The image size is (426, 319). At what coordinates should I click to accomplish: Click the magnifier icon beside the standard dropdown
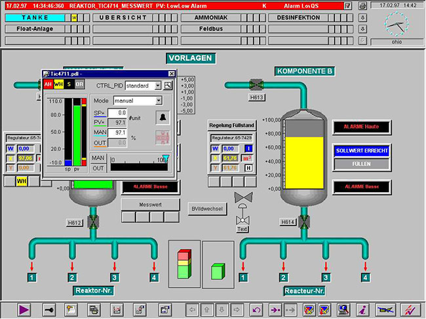tap(168, 86)
